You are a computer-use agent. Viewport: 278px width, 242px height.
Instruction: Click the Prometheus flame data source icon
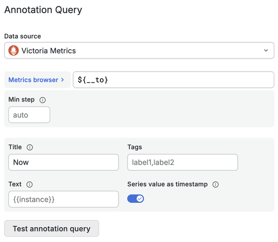pyautogui.click(x=14, y=51)
